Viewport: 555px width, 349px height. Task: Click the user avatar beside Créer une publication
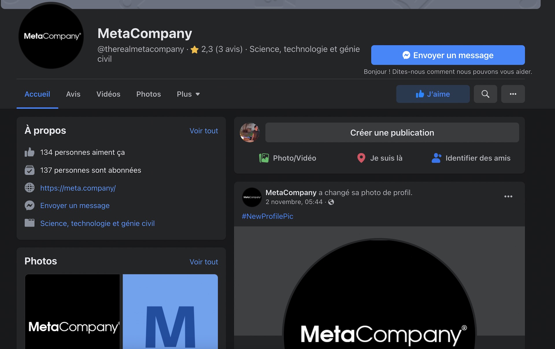click(x=250, y=133)
